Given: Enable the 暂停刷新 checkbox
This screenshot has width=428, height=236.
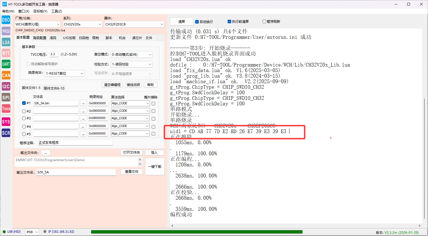Looking at the screenshot, I should pos(264,22).
